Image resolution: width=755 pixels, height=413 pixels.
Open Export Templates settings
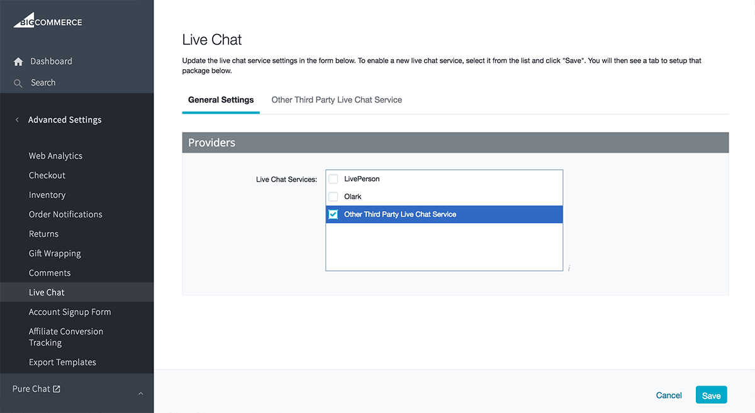[62, 362]
